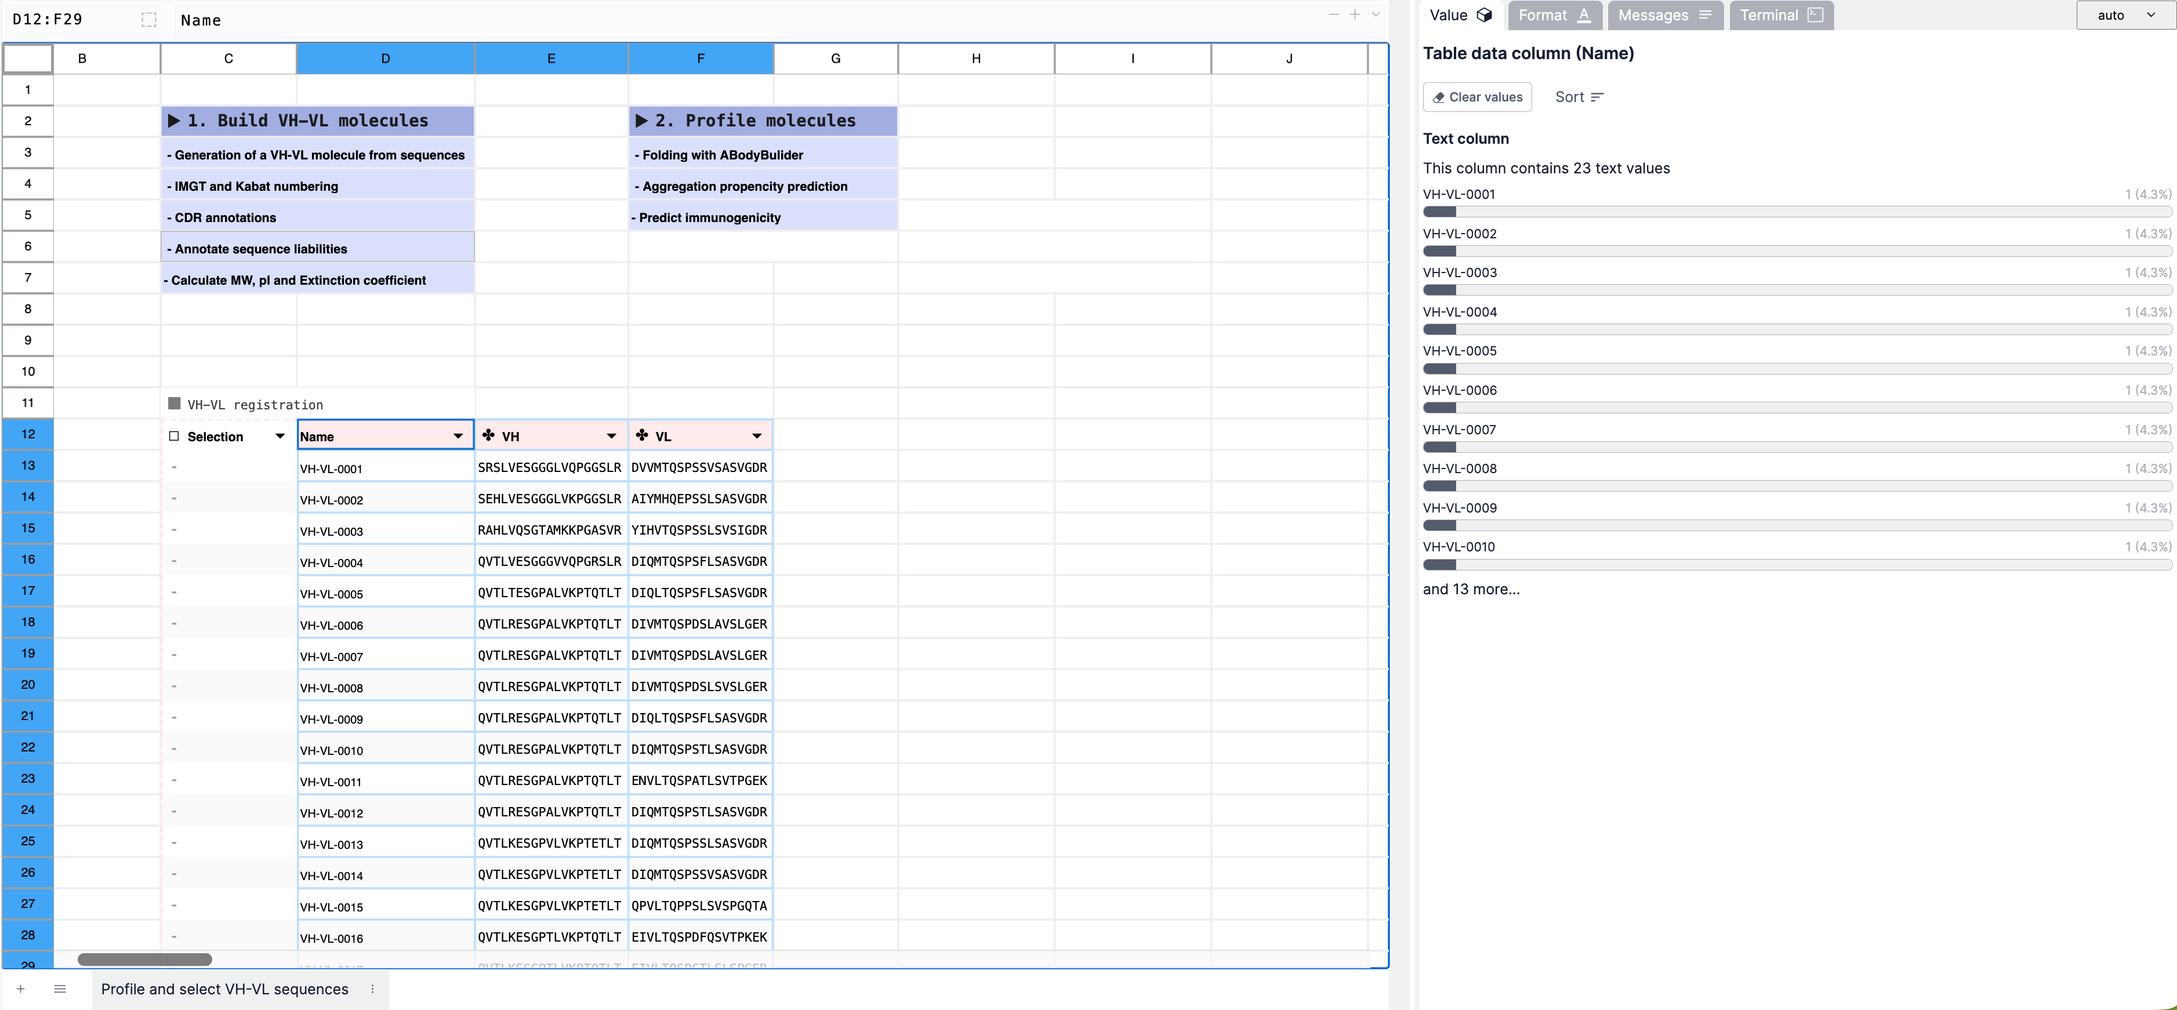Select column header G
The image size is (2177, 1010).
[x=836, y=59]
